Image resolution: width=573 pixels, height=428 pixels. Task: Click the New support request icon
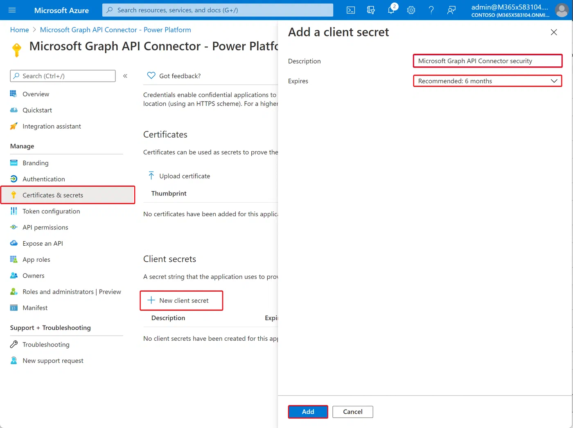click(x=14, y=360)
